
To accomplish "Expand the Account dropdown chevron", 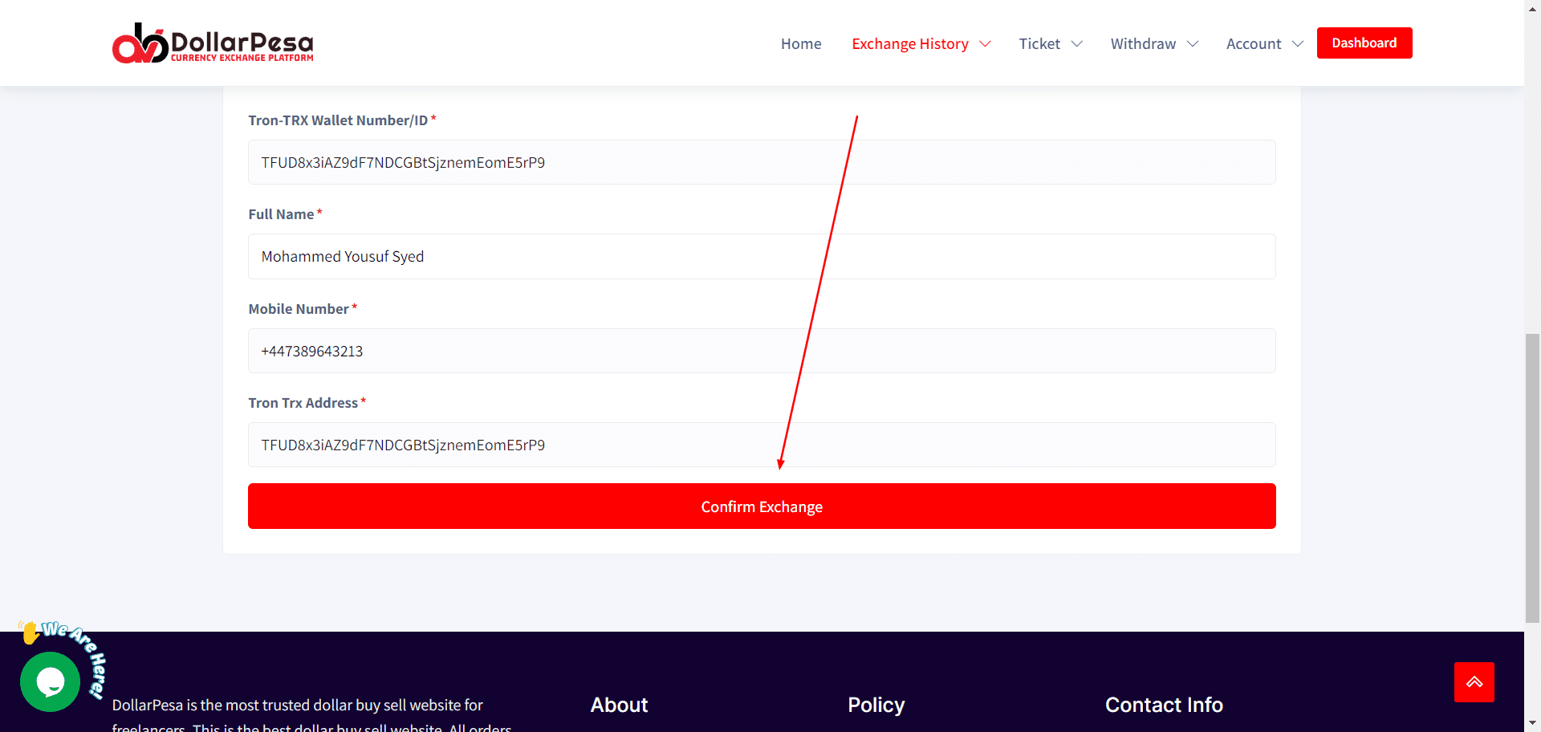I will click(1298, 44).
